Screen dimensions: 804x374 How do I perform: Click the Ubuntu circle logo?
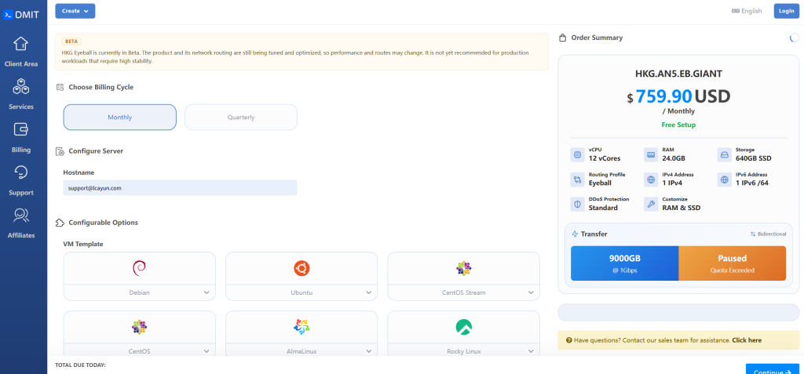coord(301,268)
